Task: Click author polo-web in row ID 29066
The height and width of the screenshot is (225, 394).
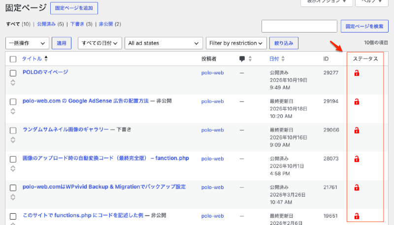Action: 213,130
